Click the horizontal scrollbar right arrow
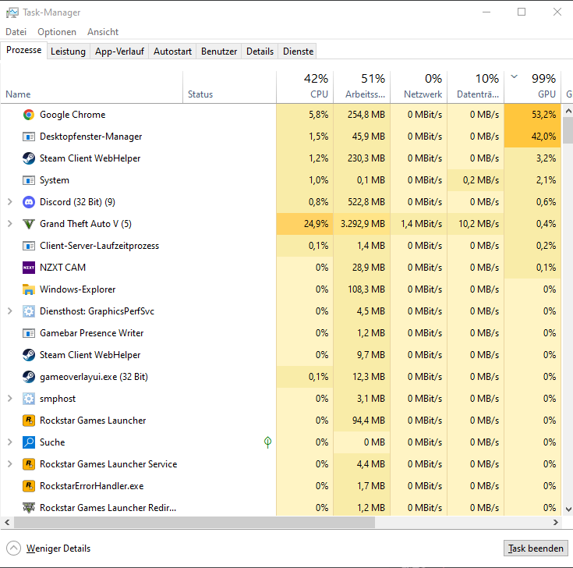Viewport: 573px width, 568px height. [x=556, y=522]
